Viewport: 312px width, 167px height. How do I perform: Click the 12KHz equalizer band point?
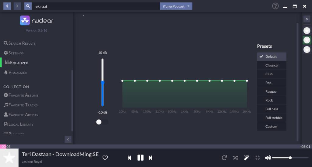(222, 81)
